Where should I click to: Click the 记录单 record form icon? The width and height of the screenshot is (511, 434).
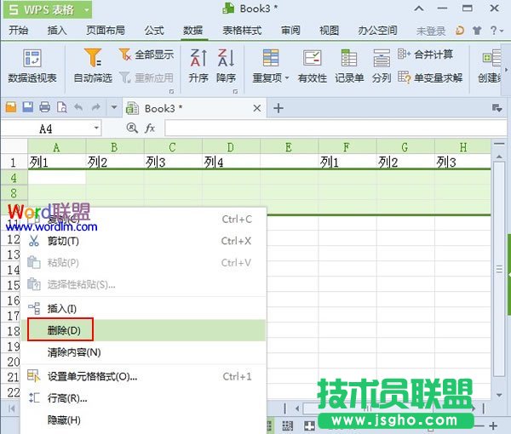(x=349, y=59)
